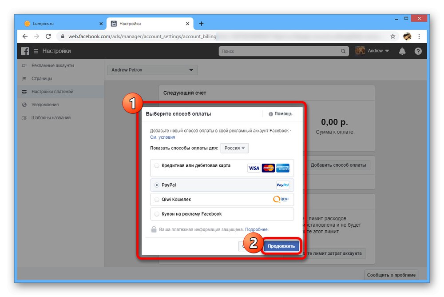The width and height of the screenshot is (444, 297).
Task: Maximize the browser window
Action: [x=406, y=18]
